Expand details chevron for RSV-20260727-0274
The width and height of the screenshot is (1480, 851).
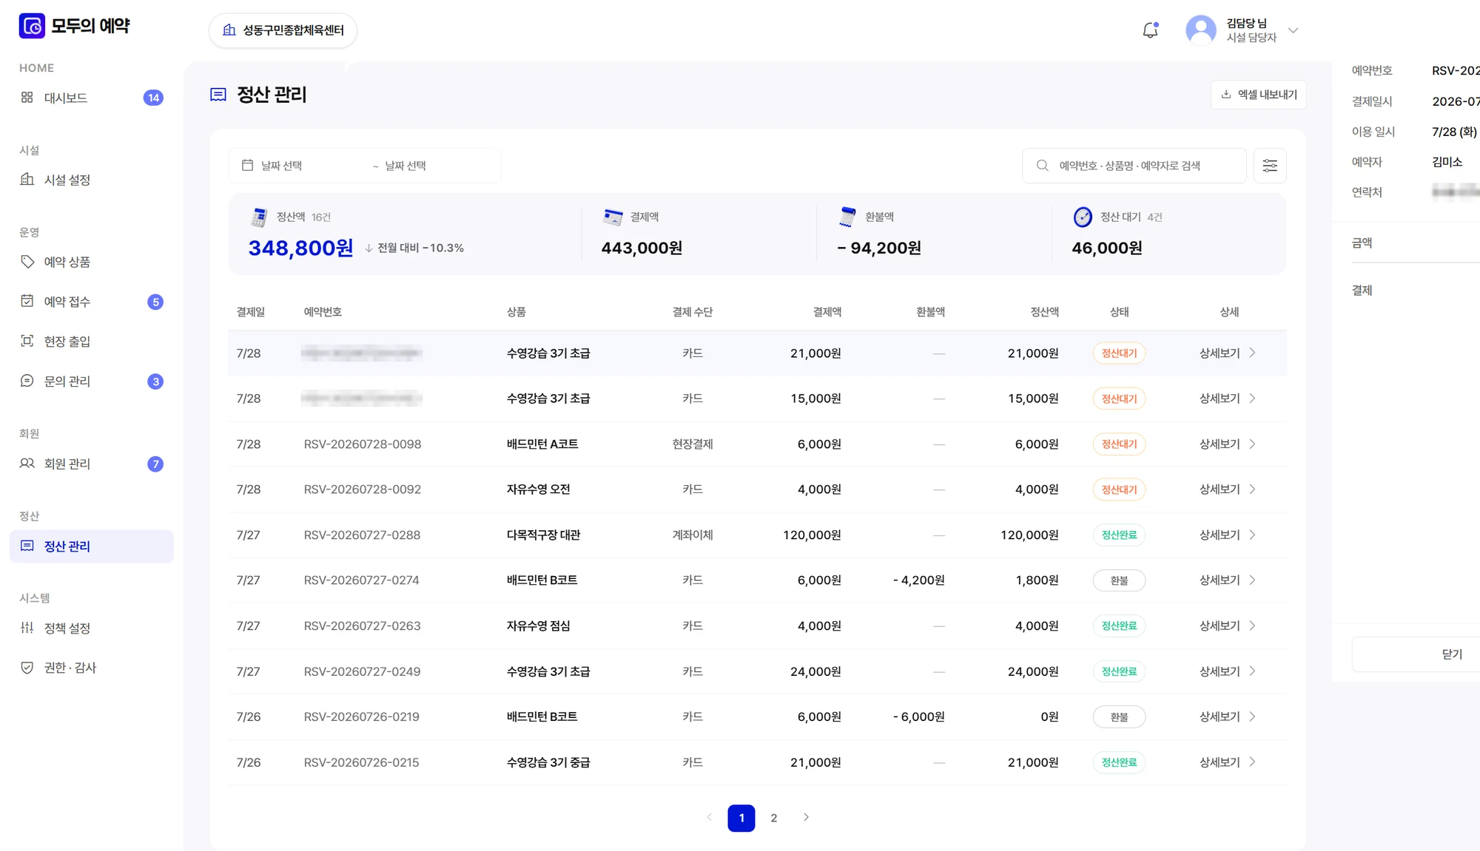pyautogui.click(x=1252, y=580)
